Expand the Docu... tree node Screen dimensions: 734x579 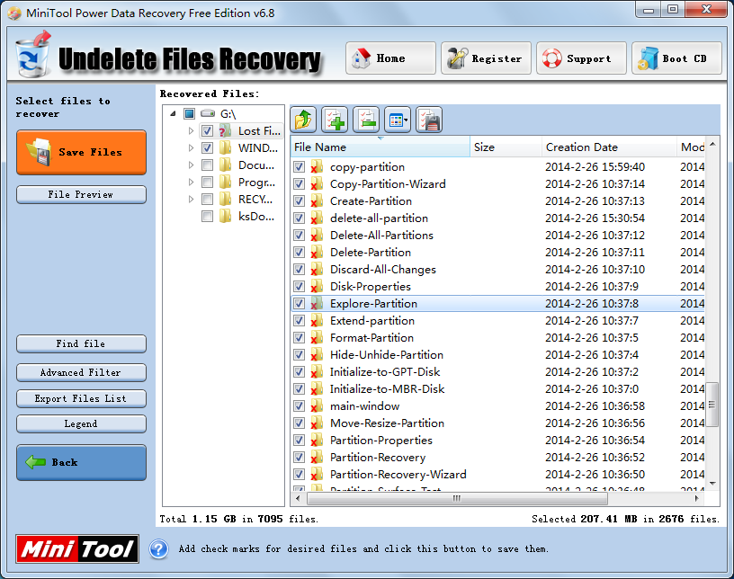click(191, 165)
